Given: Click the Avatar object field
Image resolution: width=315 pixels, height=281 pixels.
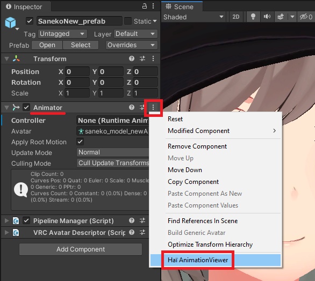Looking at the screenshot, I should 113,131.
